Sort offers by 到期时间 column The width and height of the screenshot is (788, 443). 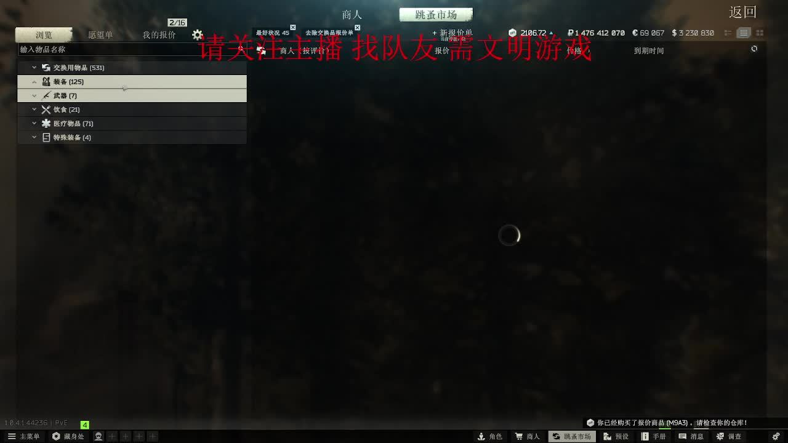(649, 50)
